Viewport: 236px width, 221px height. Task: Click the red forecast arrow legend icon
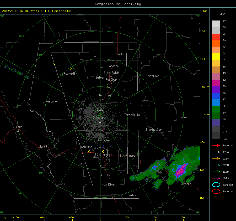coord(216,145)
